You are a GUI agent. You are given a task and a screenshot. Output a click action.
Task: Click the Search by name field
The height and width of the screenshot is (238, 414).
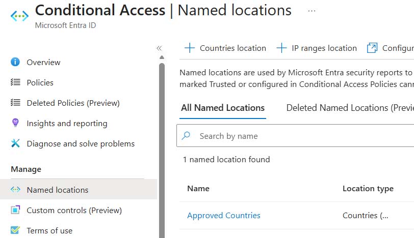point(301,136)
